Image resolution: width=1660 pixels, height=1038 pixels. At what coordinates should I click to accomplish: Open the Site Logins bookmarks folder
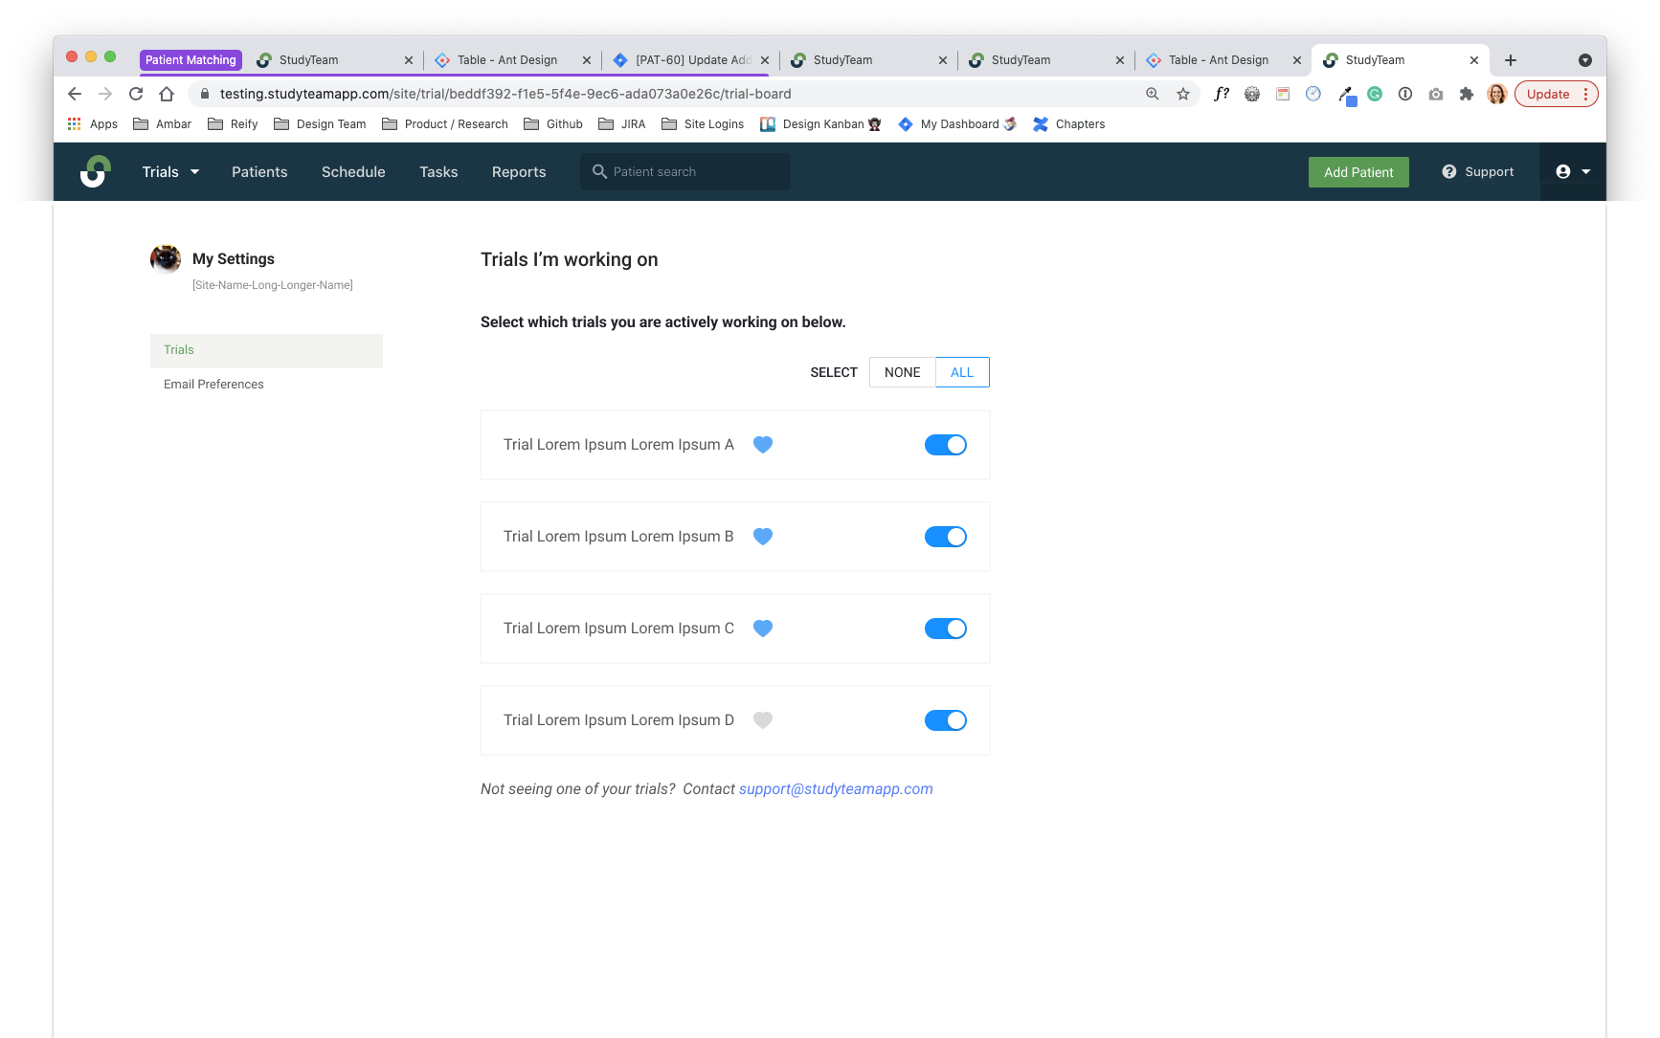[703, 124]
